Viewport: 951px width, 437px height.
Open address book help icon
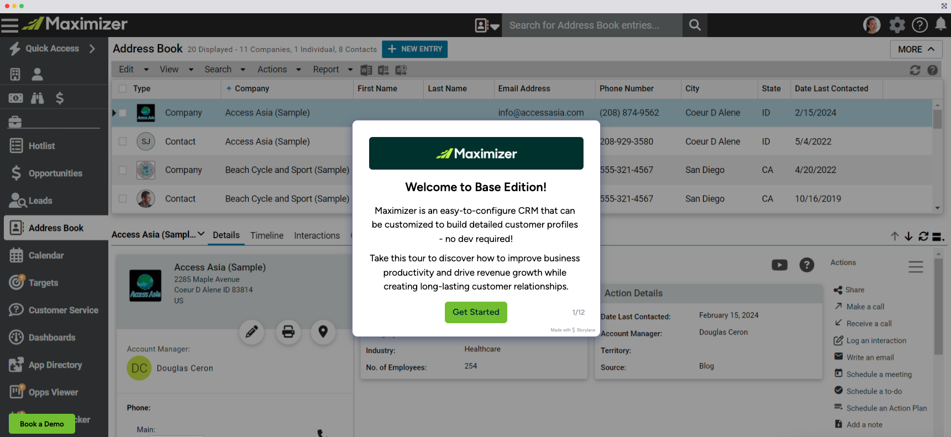point(932,70)
